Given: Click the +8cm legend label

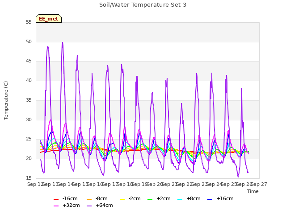Looking at the screenshot, I should click(193, 198).
